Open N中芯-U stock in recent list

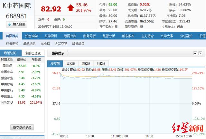pos(7,102)
